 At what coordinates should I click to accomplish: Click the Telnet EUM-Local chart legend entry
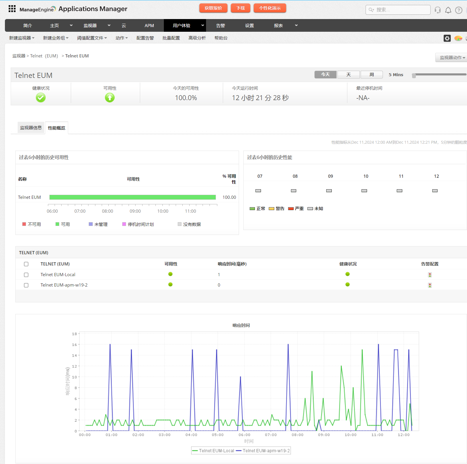(213, 451)
